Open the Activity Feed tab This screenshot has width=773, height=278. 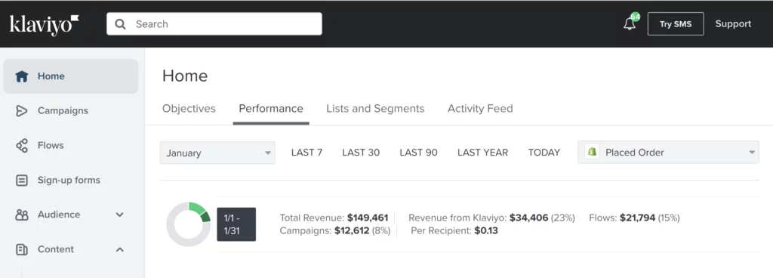point(480,109)
